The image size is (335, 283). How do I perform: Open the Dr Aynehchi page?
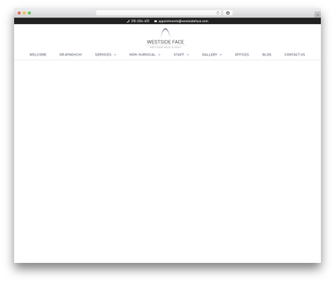coord(70,55)
